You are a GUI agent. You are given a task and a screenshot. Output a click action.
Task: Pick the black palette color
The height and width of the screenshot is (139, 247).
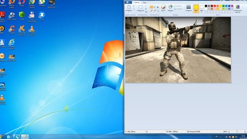click(x=206, y=6)
